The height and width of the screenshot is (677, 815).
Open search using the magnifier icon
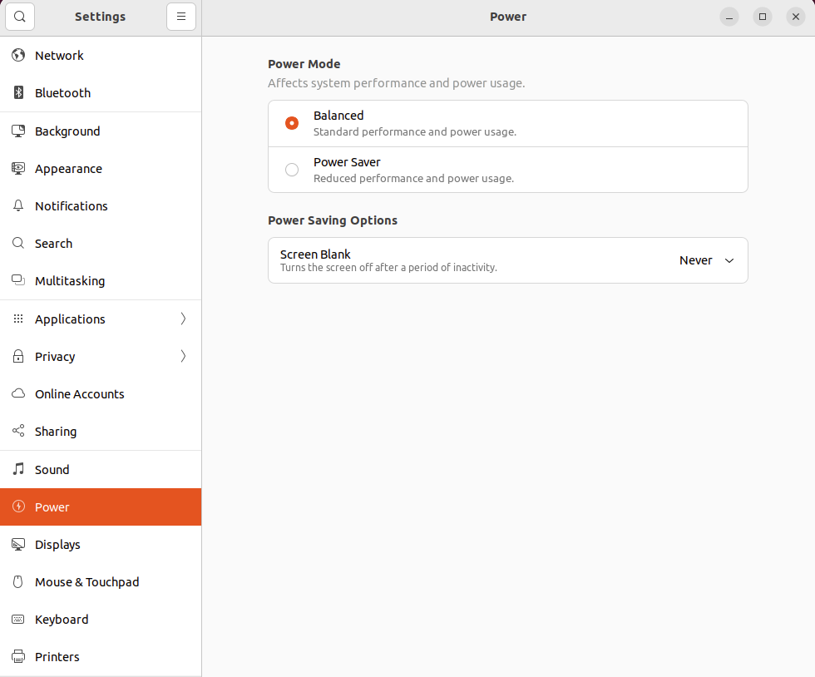pyautogui.click(x=19, y=16)
